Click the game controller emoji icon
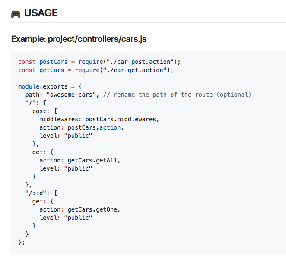Viewport: 286px width, 260px height. tap(16, 13)
